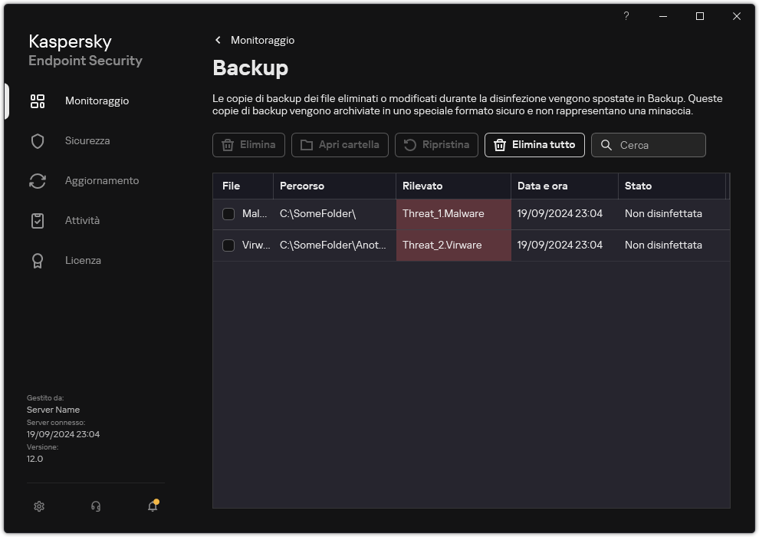Click the Aggiornamento refresh icon
The height and width of the screenshot is (537, 759).
pos(37,180)
